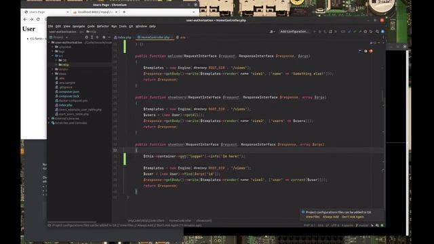Click the Collapse All icon in Project panel

(x=97, y=37)
